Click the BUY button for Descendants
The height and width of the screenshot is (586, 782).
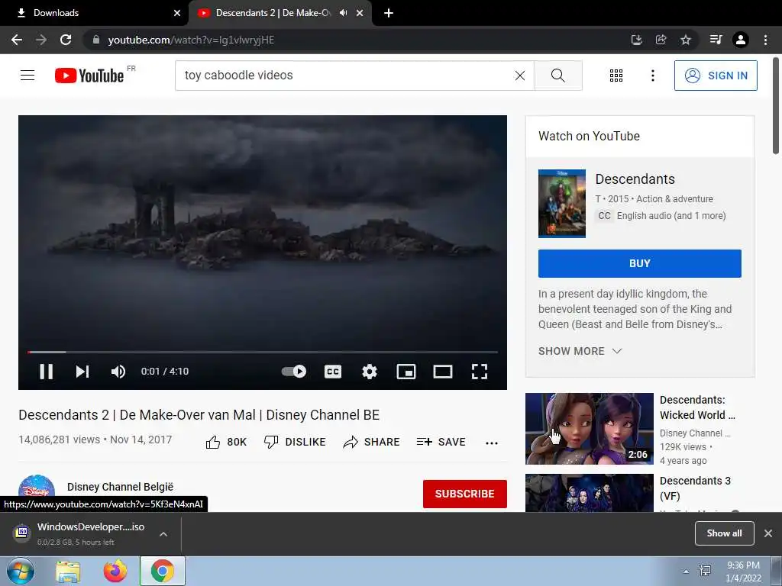(639, 263)
